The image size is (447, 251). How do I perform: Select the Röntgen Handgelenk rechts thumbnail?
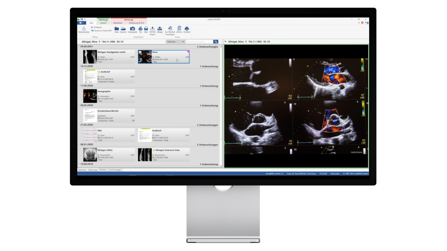pyautogui.click(x=89, y=57)
